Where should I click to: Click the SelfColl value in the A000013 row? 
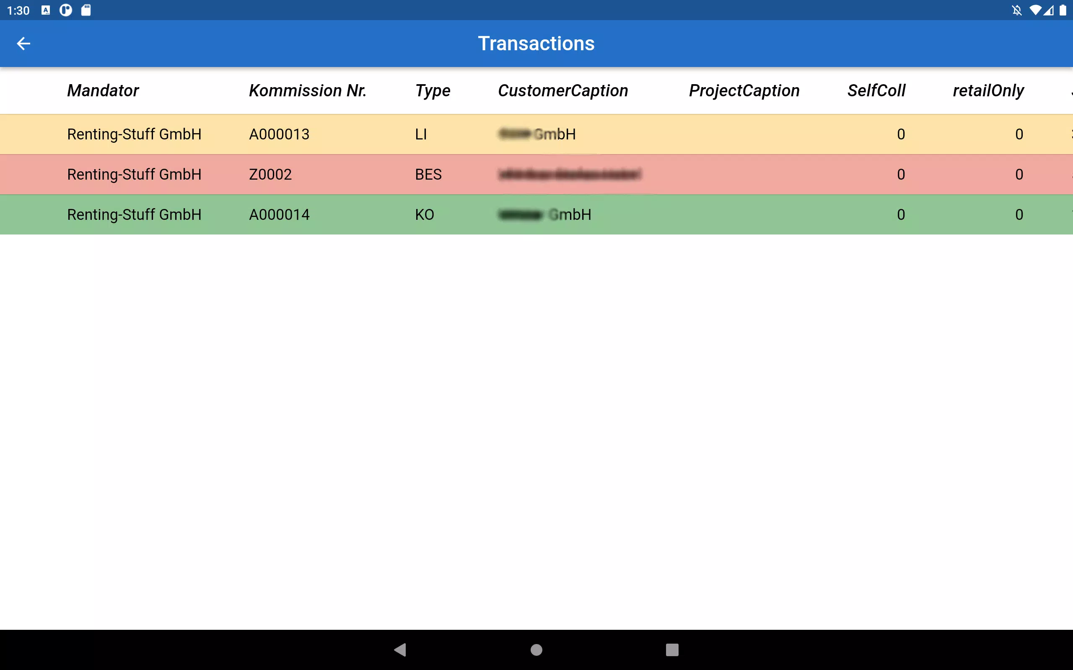click(x=901, y=134)
